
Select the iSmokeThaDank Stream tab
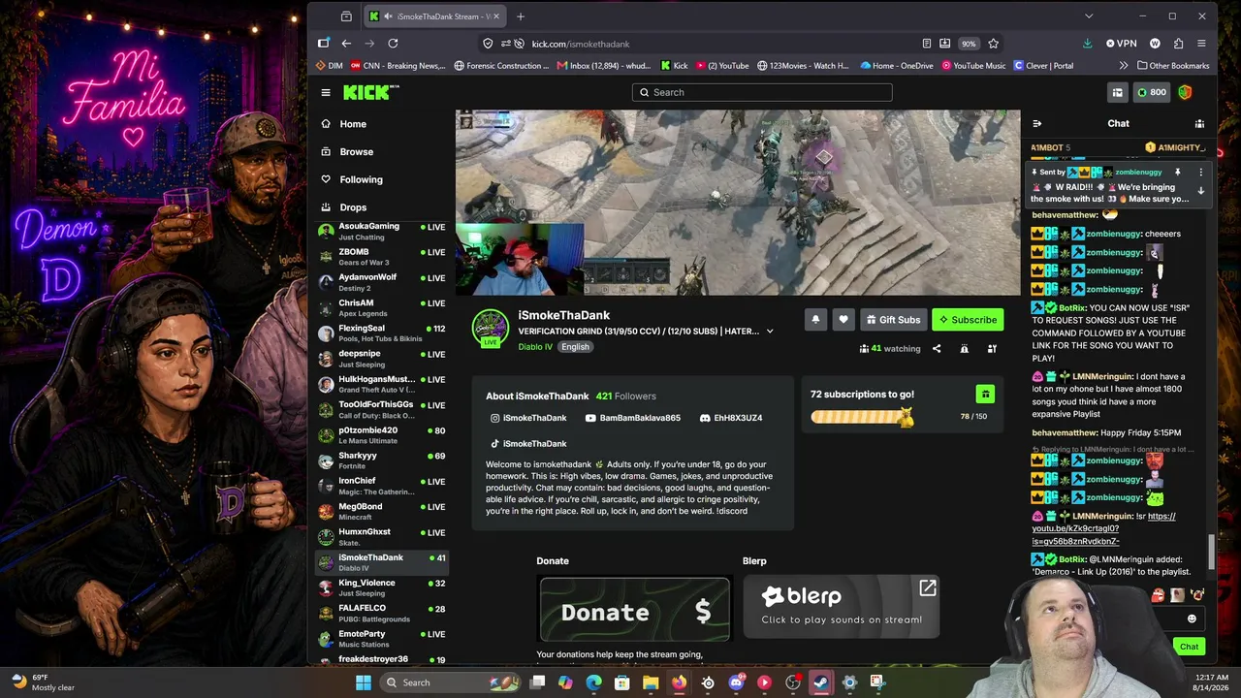[x=435, y=16]
